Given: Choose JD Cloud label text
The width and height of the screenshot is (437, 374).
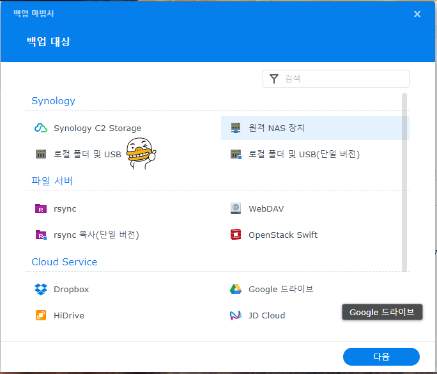Looking at the screenshot, I should click(266, 315).
